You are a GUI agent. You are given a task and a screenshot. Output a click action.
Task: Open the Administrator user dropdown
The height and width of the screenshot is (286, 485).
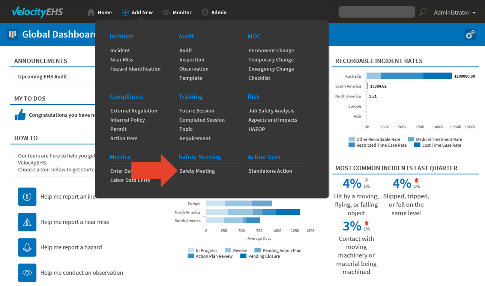[x=455, y=13]
